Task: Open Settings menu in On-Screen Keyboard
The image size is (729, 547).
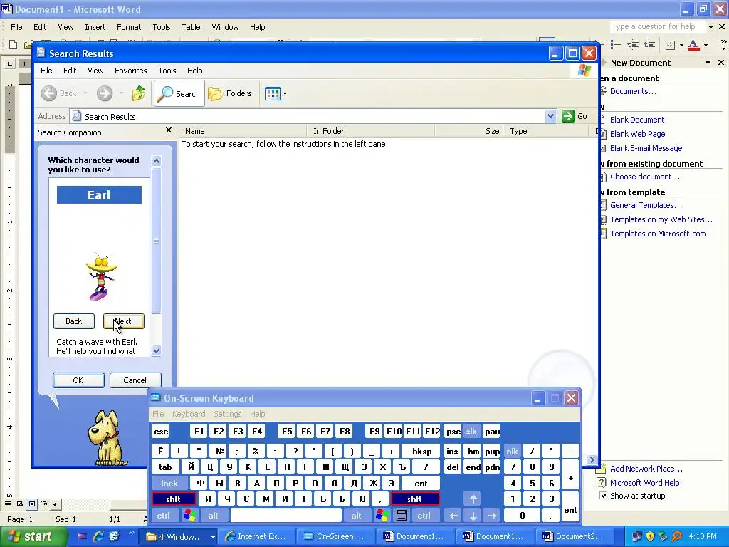Action: click(227, 414)
